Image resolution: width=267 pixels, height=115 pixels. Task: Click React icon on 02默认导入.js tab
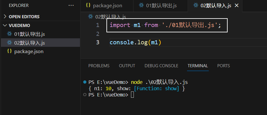click(196, 5)
